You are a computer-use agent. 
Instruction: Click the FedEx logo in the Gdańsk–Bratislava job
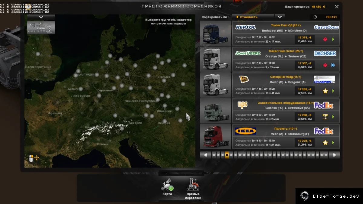(324, 105)
